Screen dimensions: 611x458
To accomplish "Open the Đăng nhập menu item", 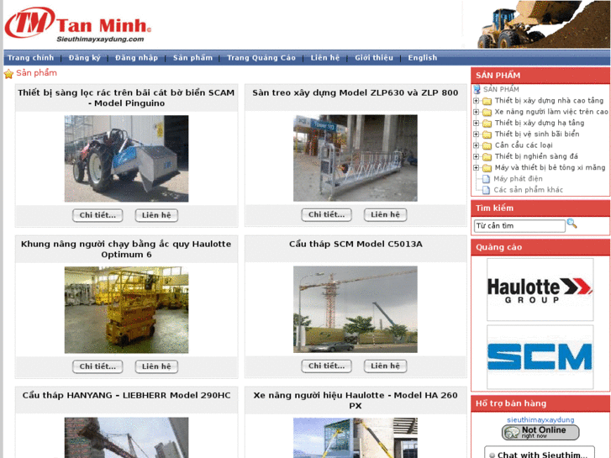I will [x=136, y=58].
